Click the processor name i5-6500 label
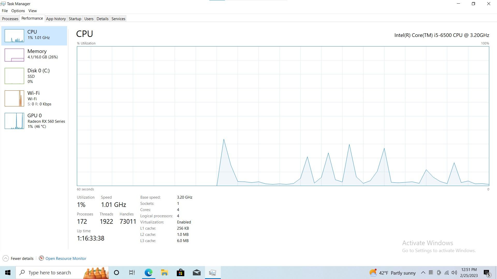The width and height of the screenshot is (497, 279). coord(442,35)
